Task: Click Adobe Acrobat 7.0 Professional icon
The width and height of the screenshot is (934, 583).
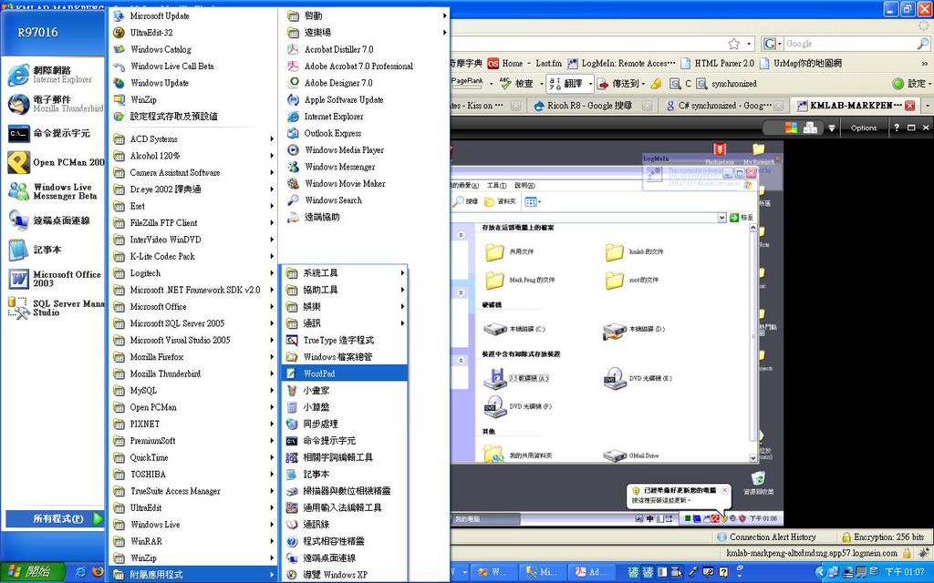Action: [x=293, y=66]
